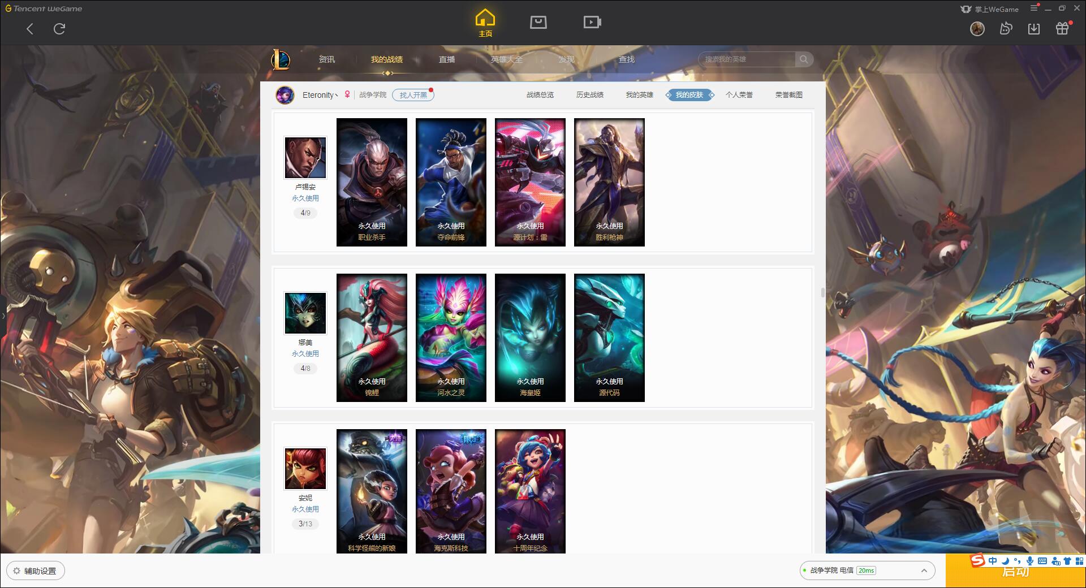Screen dimensions: 1086x588
Task: Open the top-right hamburger menu
Action: click(1034, 8)
